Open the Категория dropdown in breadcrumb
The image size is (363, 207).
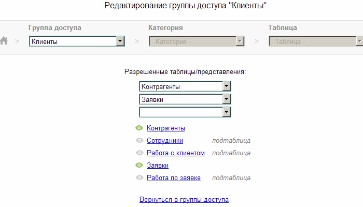[x=196, y=41]
